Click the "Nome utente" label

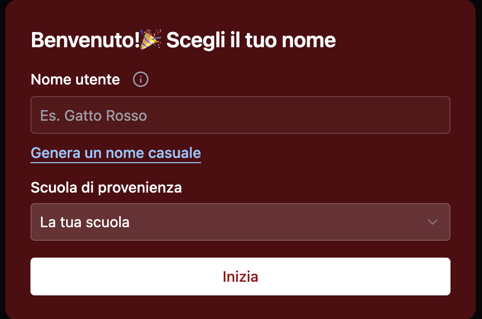[x=75, y=80]
